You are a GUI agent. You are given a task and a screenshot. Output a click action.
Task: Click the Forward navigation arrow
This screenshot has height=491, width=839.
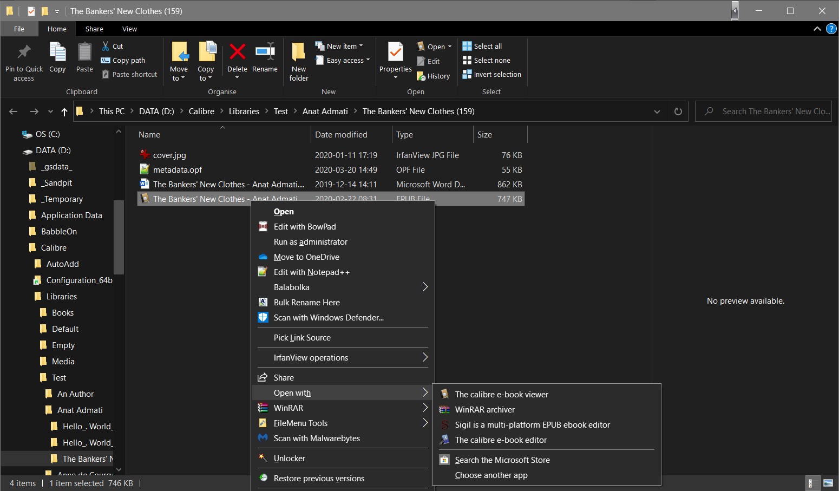34,112
